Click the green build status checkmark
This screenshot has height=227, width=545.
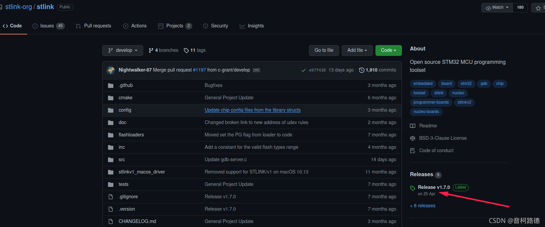click(304, 70)
